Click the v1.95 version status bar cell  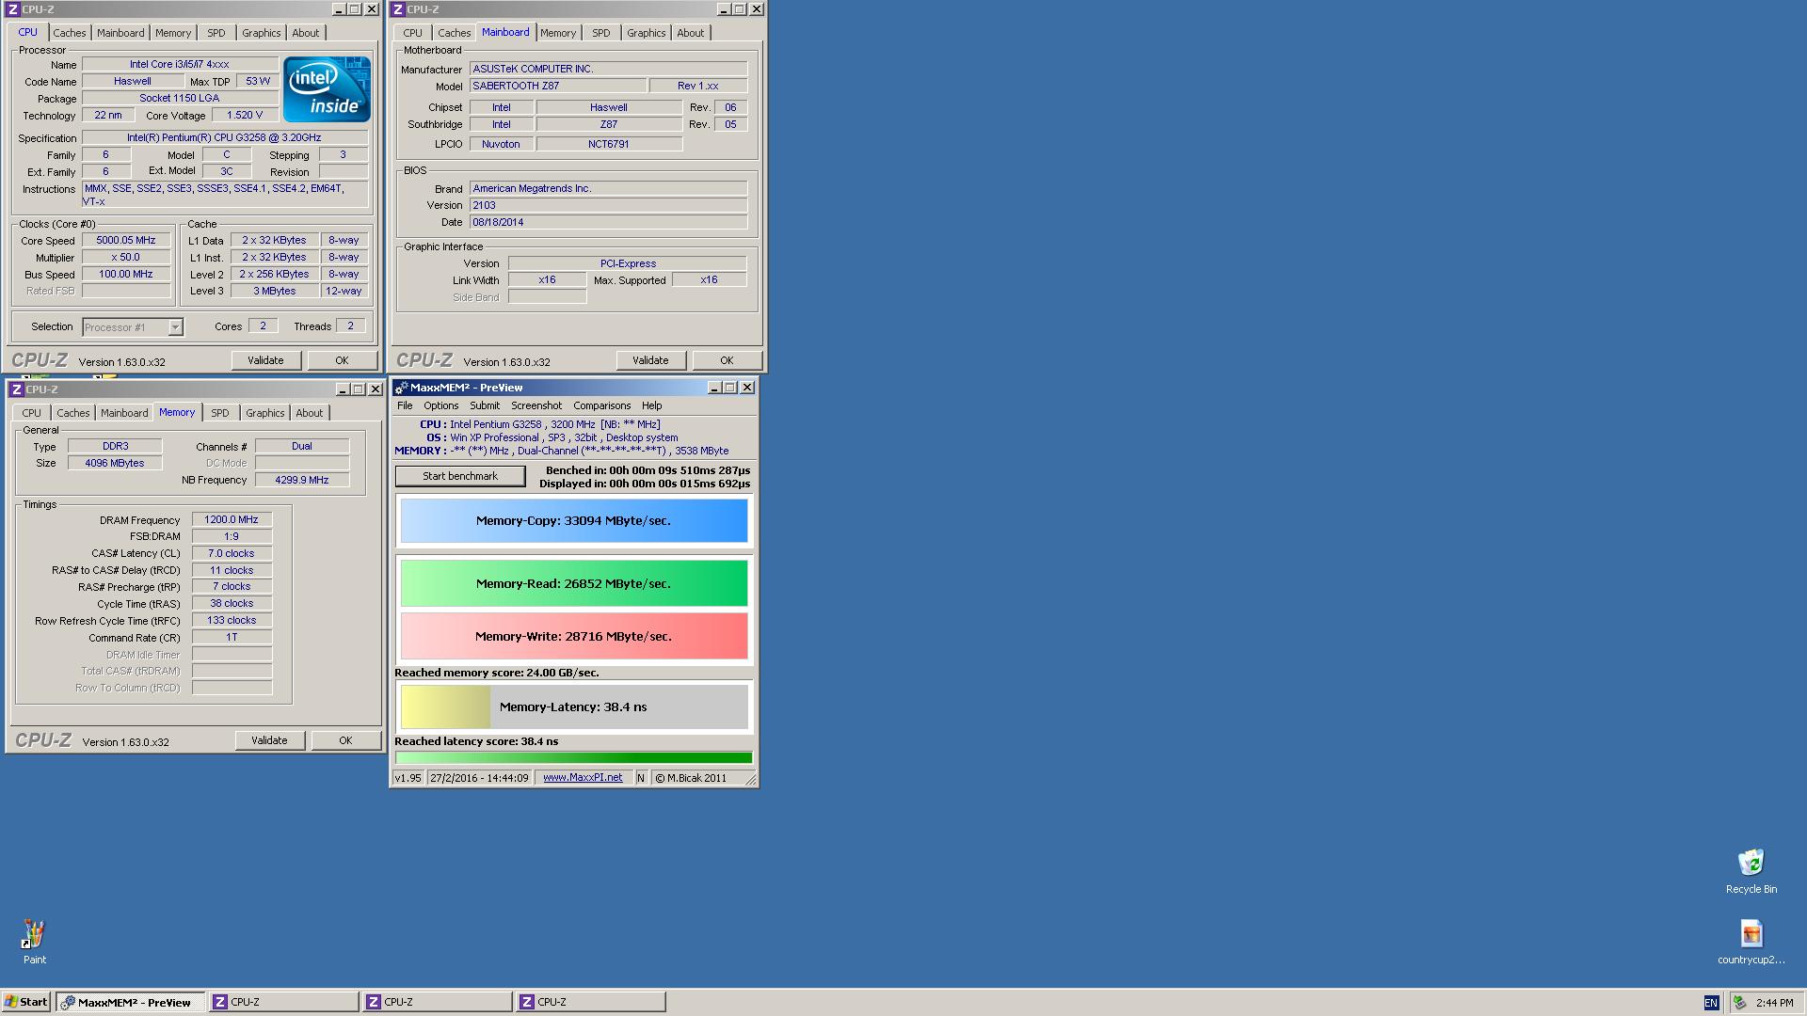point(408,778)
